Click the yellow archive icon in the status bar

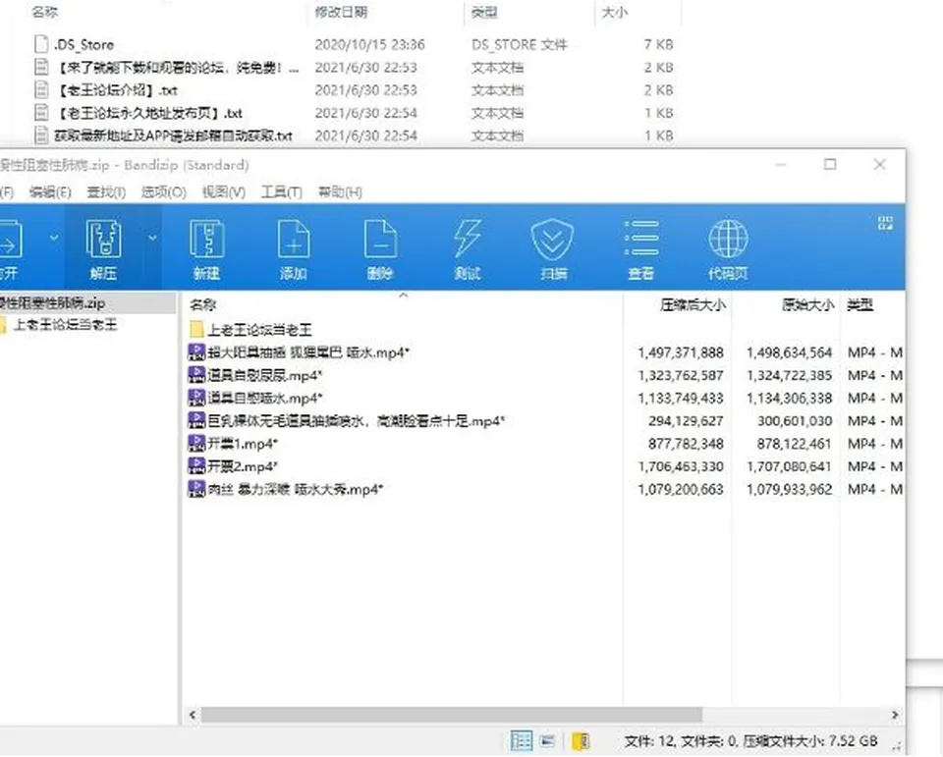point(581,740)
